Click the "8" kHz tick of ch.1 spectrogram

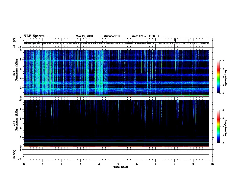(21, 60)
